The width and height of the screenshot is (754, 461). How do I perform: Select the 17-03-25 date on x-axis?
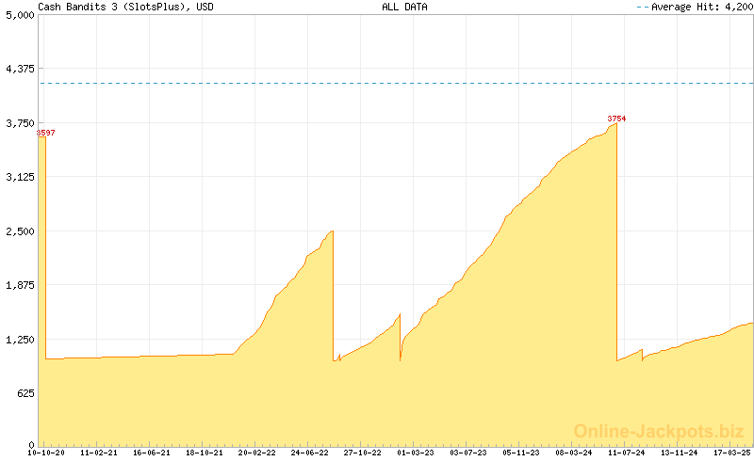[731, 453]
